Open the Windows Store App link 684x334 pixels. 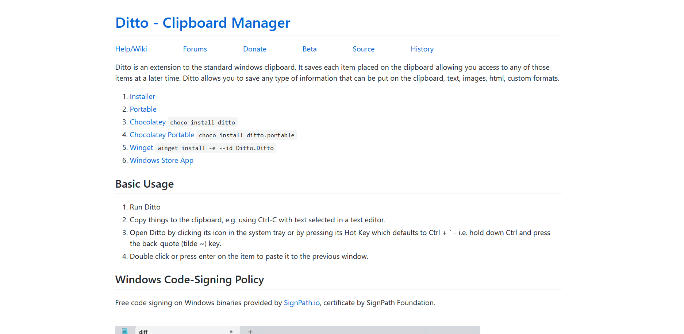tap(162, 160)
